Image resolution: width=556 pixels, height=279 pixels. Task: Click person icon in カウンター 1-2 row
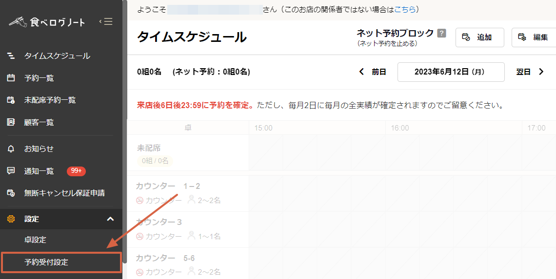pos(192,200)
